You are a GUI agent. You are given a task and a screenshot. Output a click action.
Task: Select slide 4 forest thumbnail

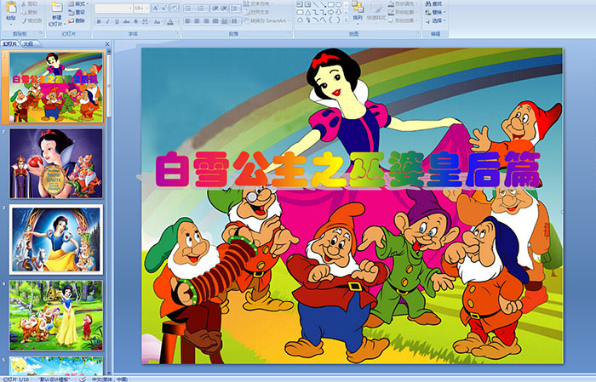coord(56,316)
